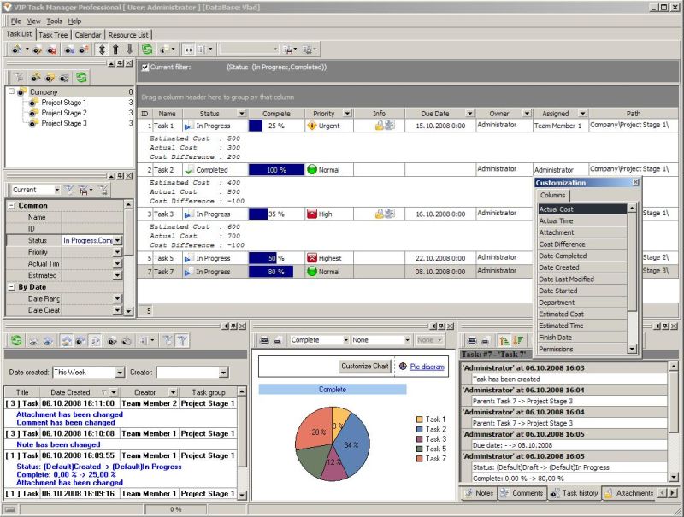The height and width of the screenshot is (517, 684).
Task: Open the 'This Week' date created dropdown
Action: point(120,373)
